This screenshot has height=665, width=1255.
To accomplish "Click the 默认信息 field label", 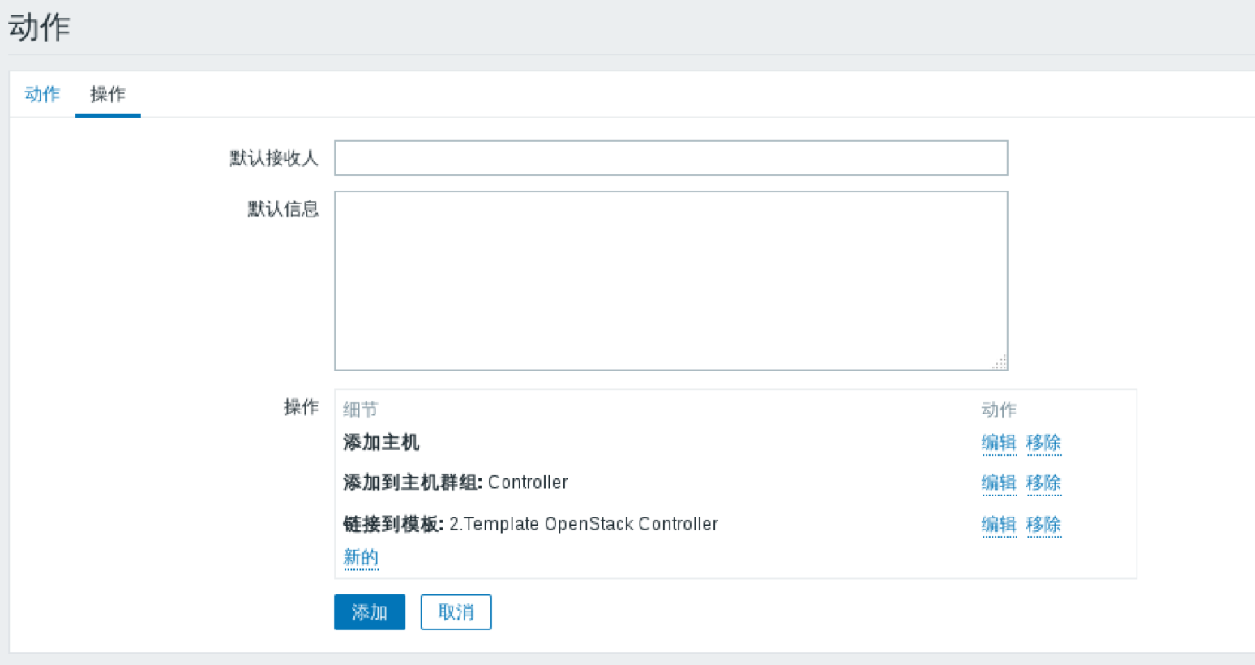I will 283,209.
